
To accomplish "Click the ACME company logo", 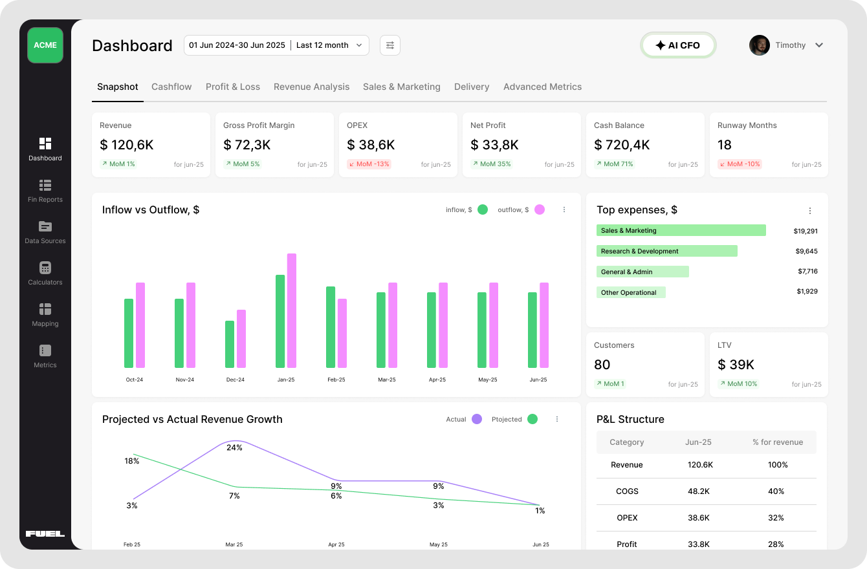I will click(45, 45).
